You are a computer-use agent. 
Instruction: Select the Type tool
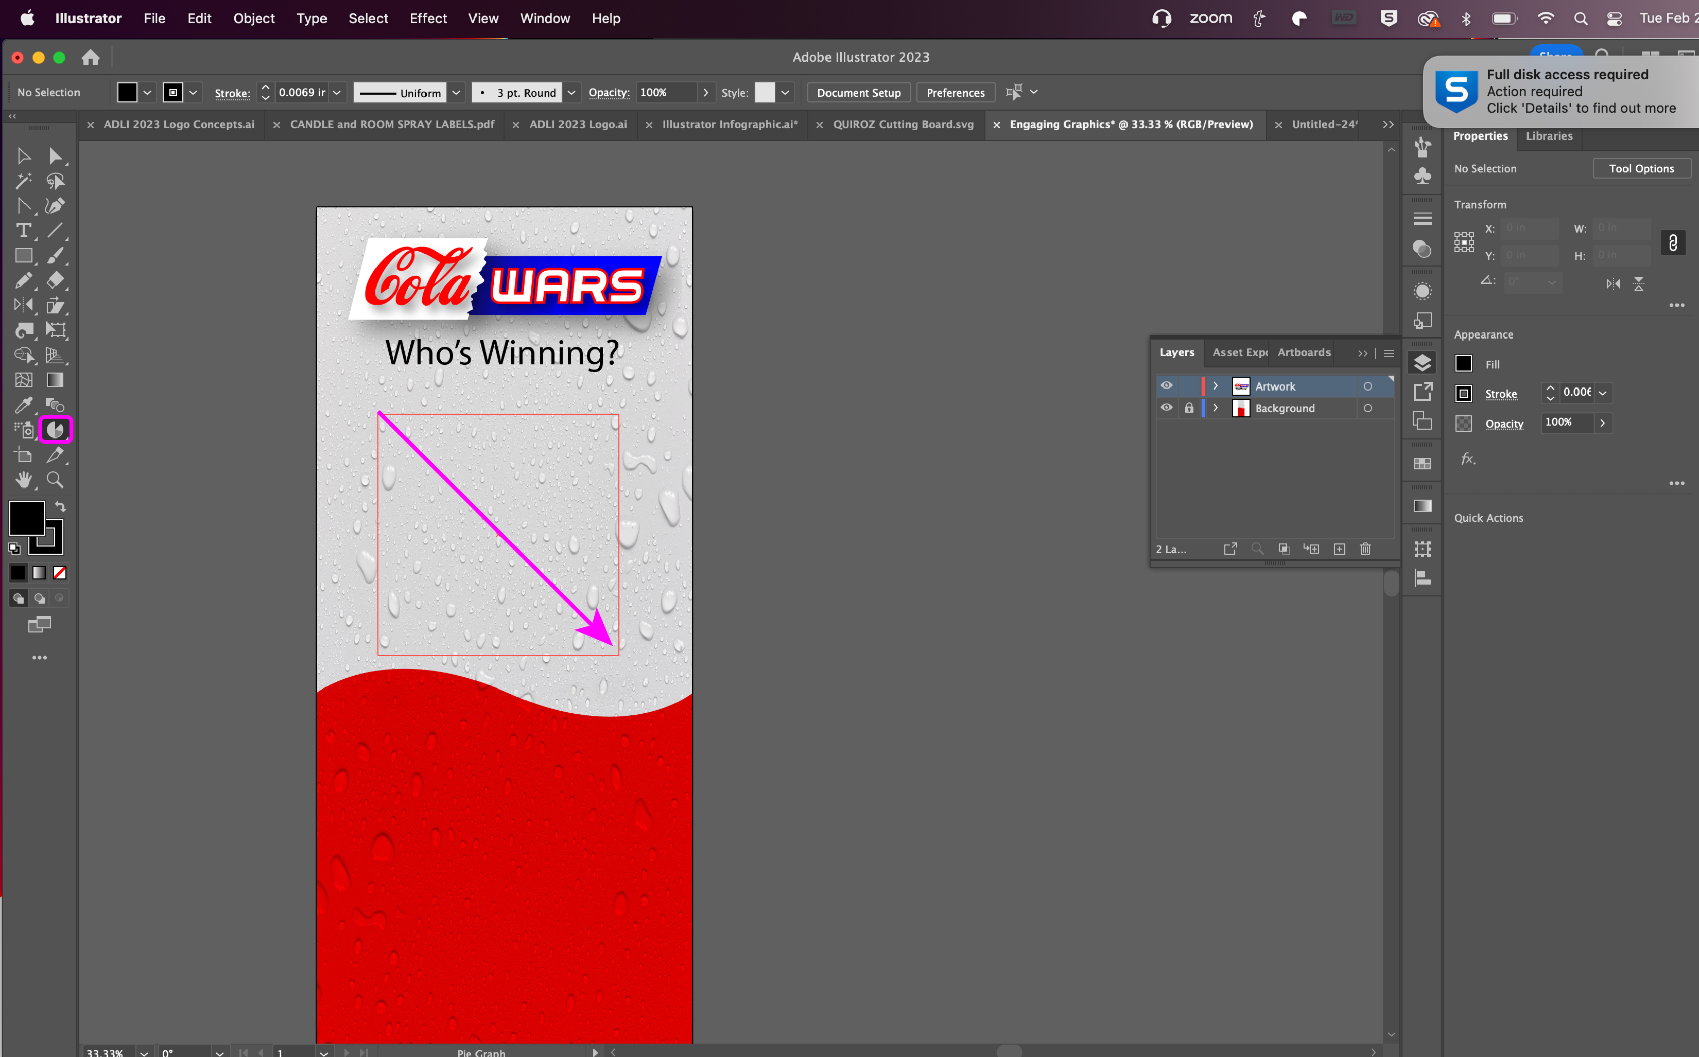pyautogui.click(x=23, y=231)
